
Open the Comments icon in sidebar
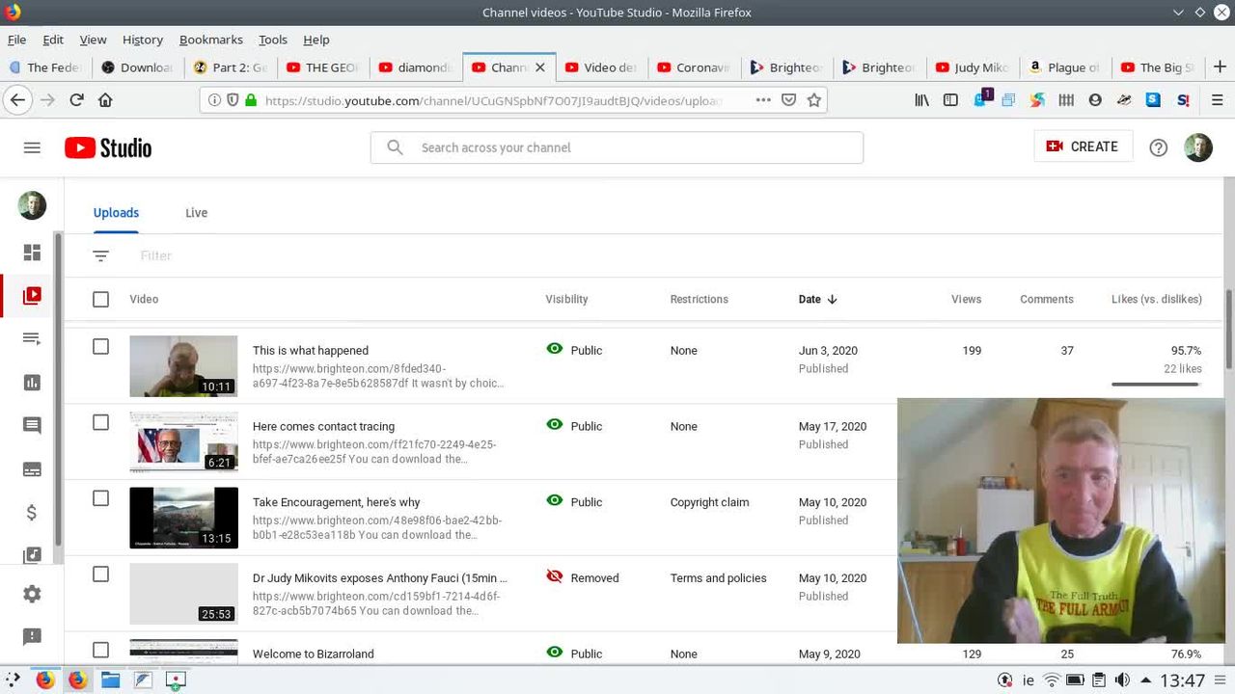coord(32,426)
